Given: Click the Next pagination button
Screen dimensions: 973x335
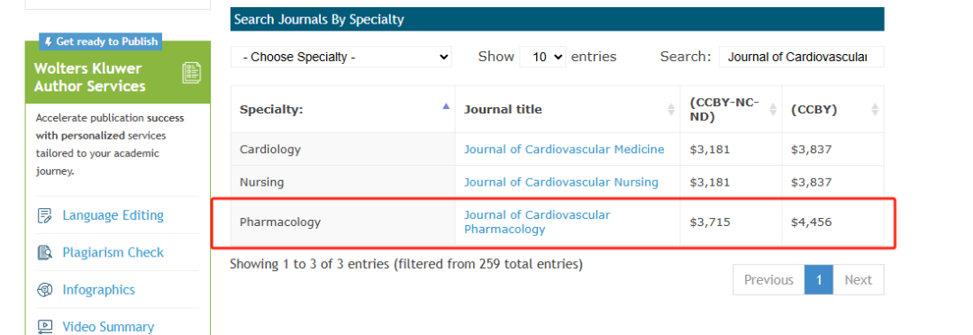Looking at the screenshot, I should click(x=859, y=280).
